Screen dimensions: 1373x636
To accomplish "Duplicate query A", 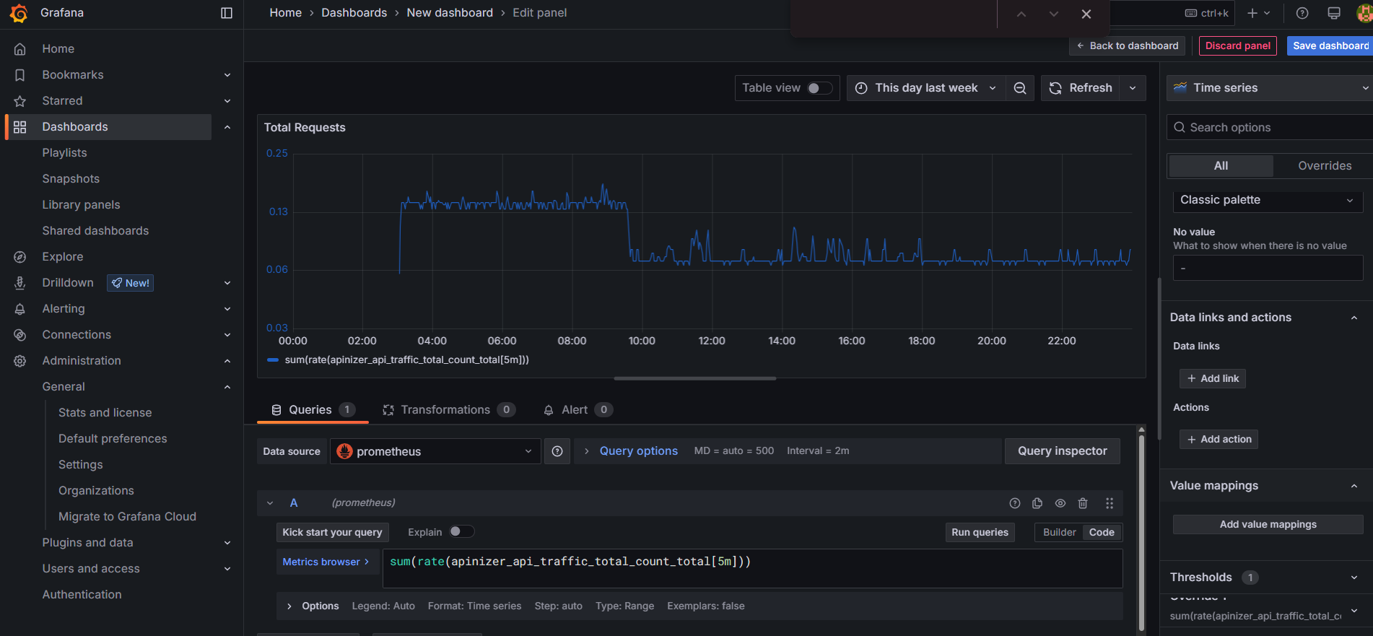I will [x=1037, y=503].
